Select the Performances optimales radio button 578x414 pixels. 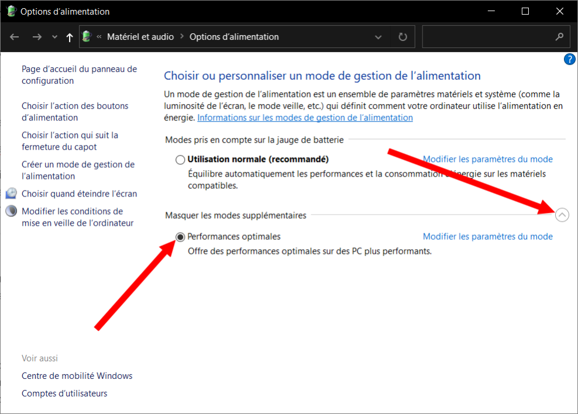coord(181,237)
